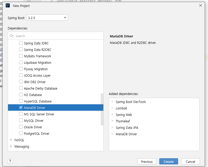Viewport: 208px width, 167px height.
Task: Select the Messaging tree label
Action: [x=22, y=147]
